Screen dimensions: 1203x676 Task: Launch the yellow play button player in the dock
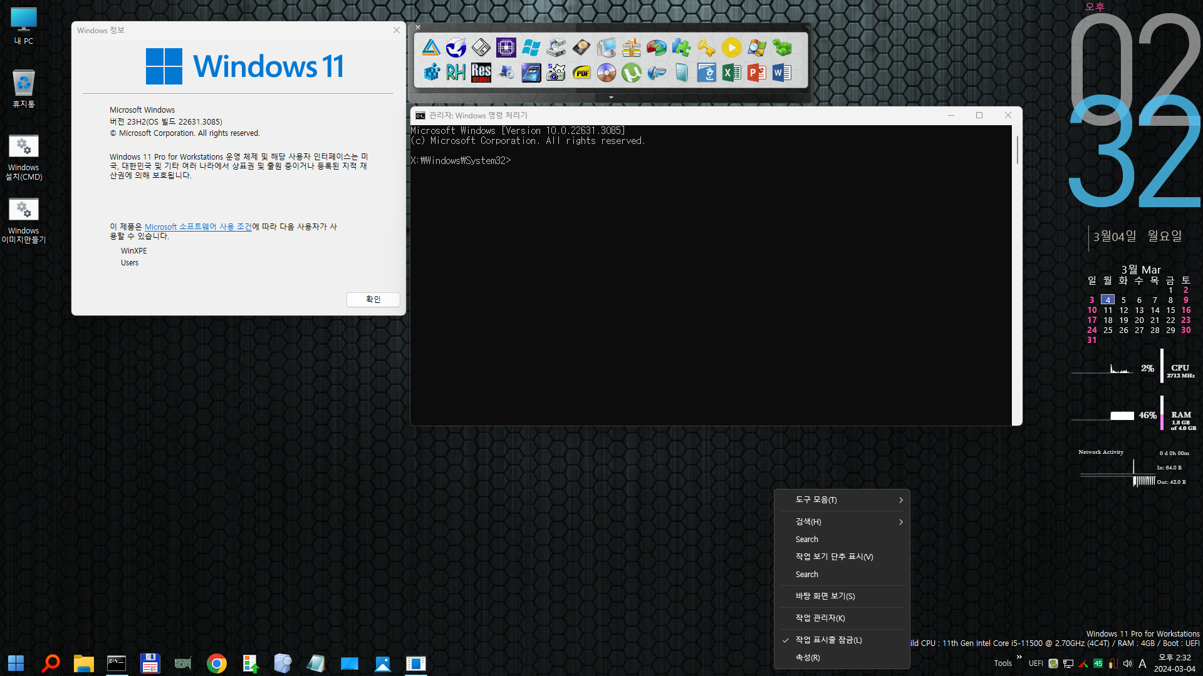[731, 48]
